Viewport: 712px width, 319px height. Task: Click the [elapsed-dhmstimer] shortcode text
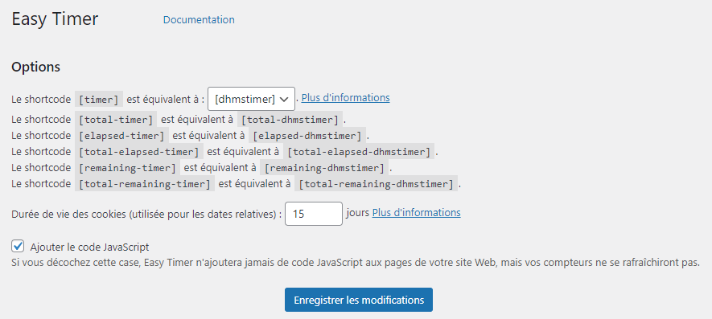pos(307,136)
